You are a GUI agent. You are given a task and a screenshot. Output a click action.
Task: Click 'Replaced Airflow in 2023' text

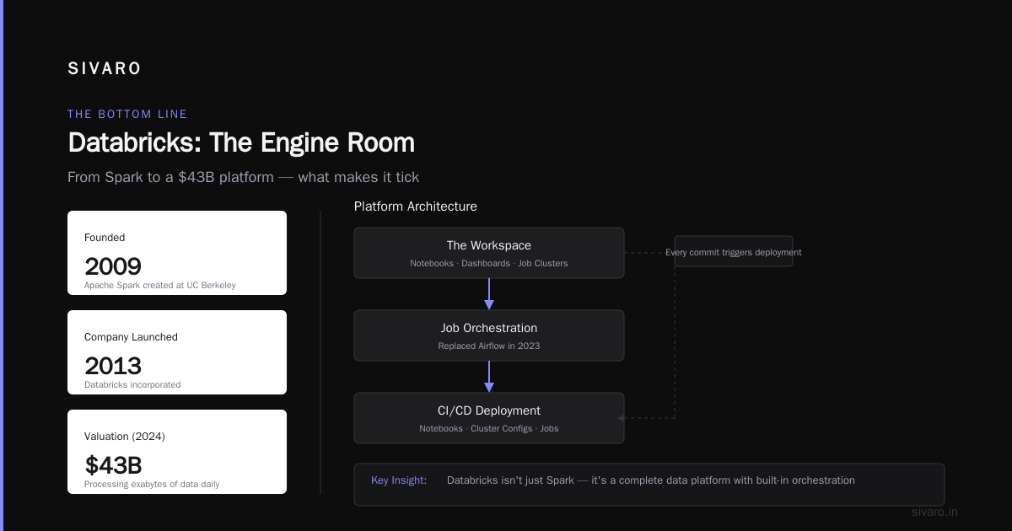[x=489, y=346]
